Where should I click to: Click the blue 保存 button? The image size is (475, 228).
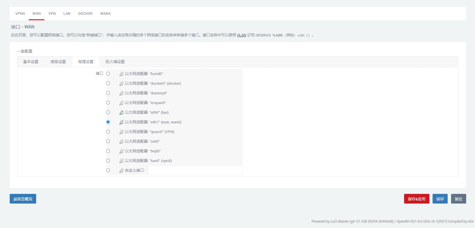click(440, 199)
